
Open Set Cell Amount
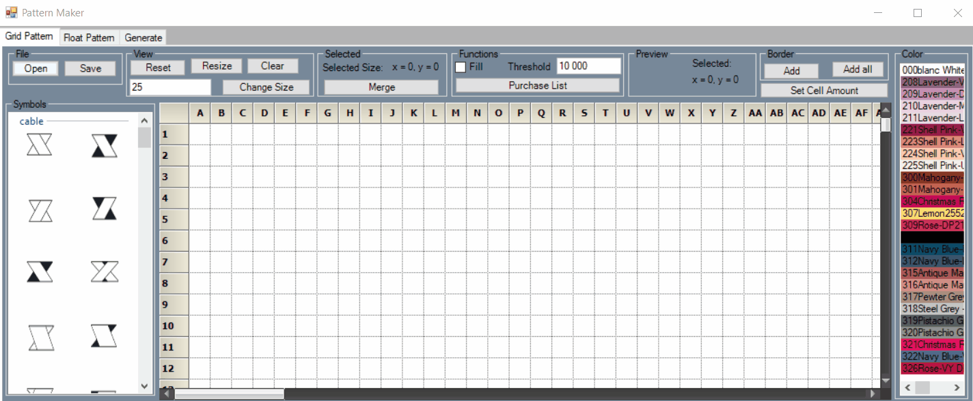click(x=824, y=90)
